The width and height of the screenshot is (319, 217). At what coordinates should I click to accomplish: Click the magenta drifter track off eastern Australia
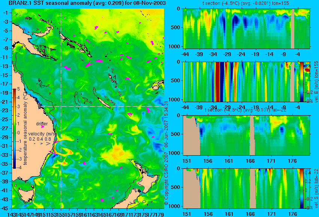[x=54, y=147]
